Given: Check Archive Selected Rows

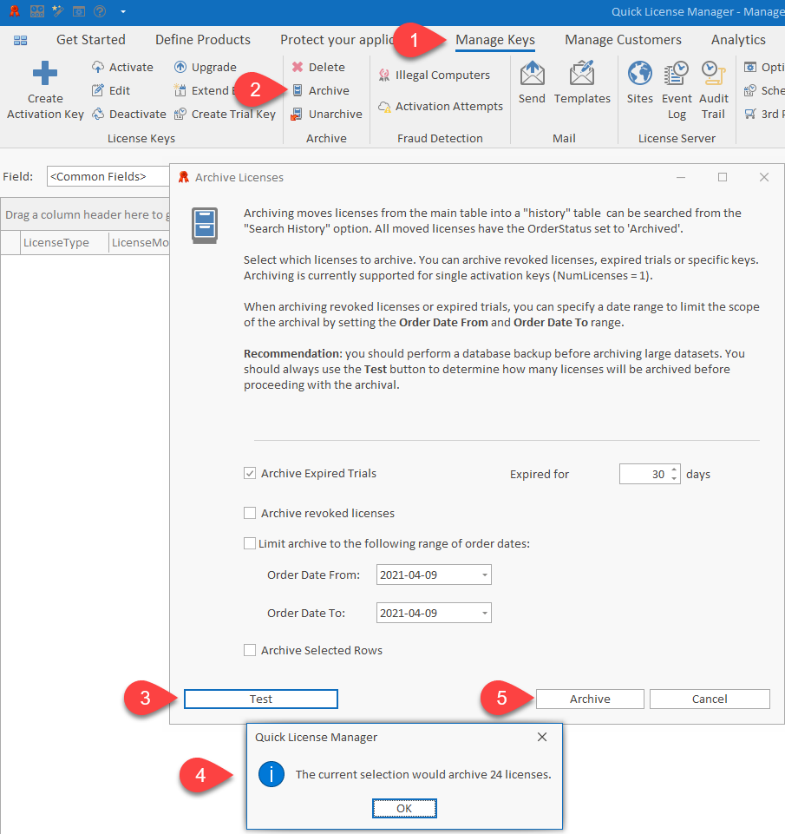Looking at the screenshot, I should 250,651.
